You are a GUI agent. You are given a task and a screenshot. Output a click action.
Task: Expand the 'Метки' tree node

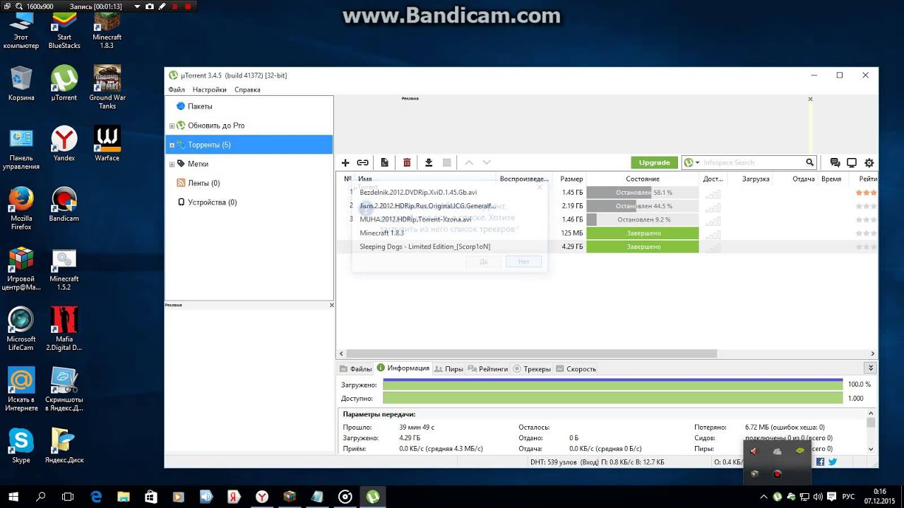pos(172,164)
